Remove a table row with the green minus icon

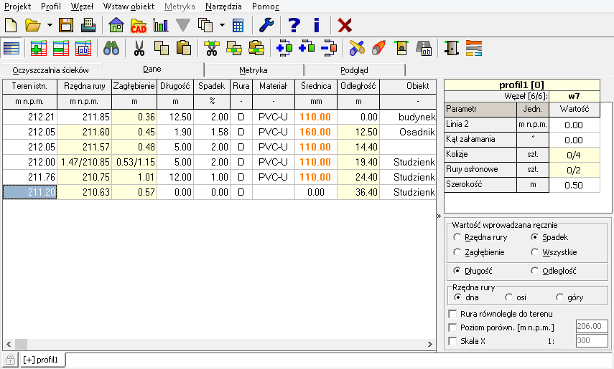(x=61, y=48)
